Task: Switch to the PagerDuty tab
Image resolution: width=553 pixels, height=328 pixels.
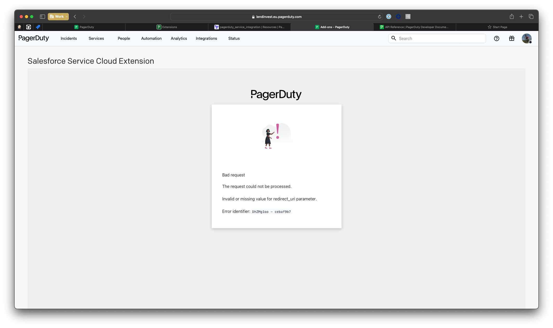Action: point(84,27)
